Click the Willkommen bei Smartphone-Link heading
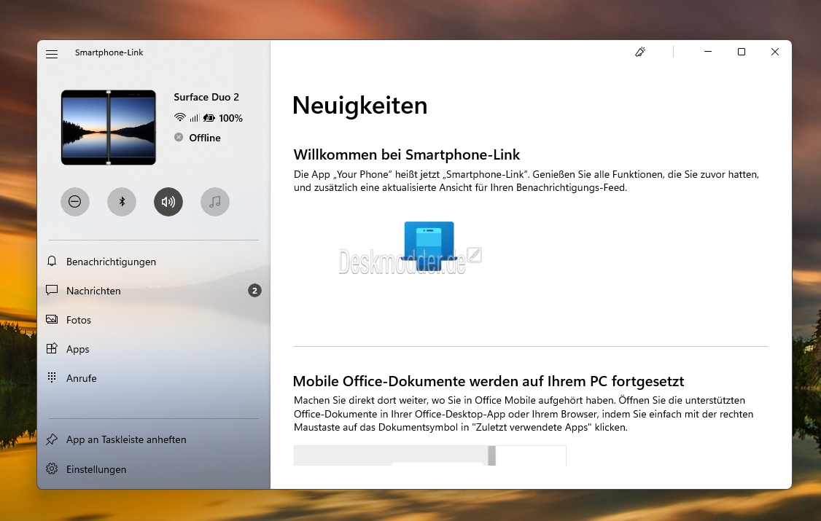 [407, 154]
